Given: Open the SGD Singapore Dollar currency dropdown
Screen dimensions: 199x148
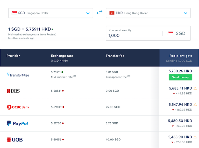Looking at the screenshot, I should tap(51, 13).
